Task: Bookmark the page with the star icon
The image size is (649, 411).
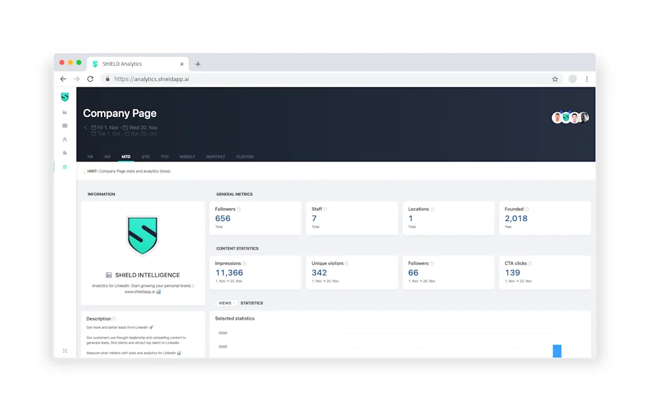Action: (555, 79)
